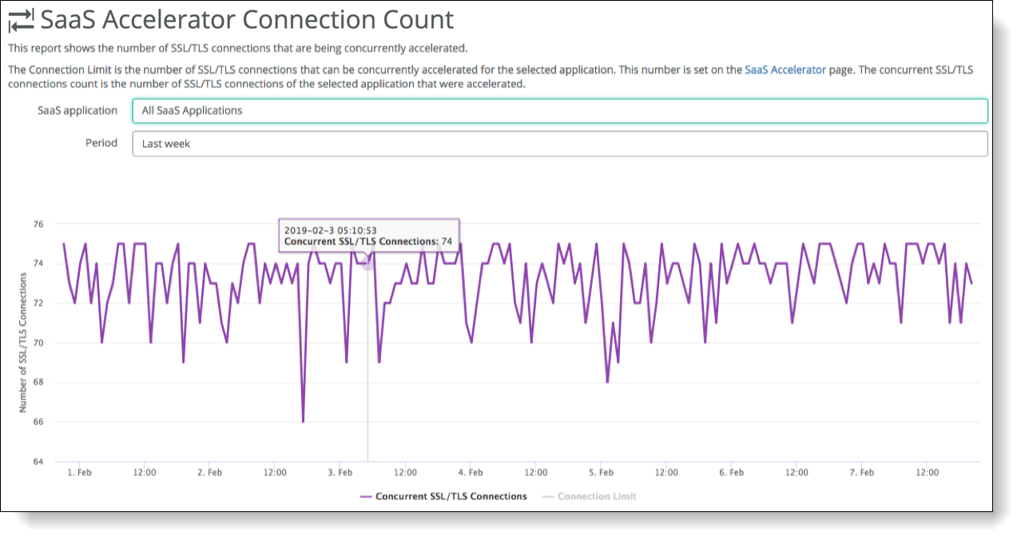
Task: Click the tooltip timestamp 2019-02-3 05:10:53
Action: [x=331, y=231]
